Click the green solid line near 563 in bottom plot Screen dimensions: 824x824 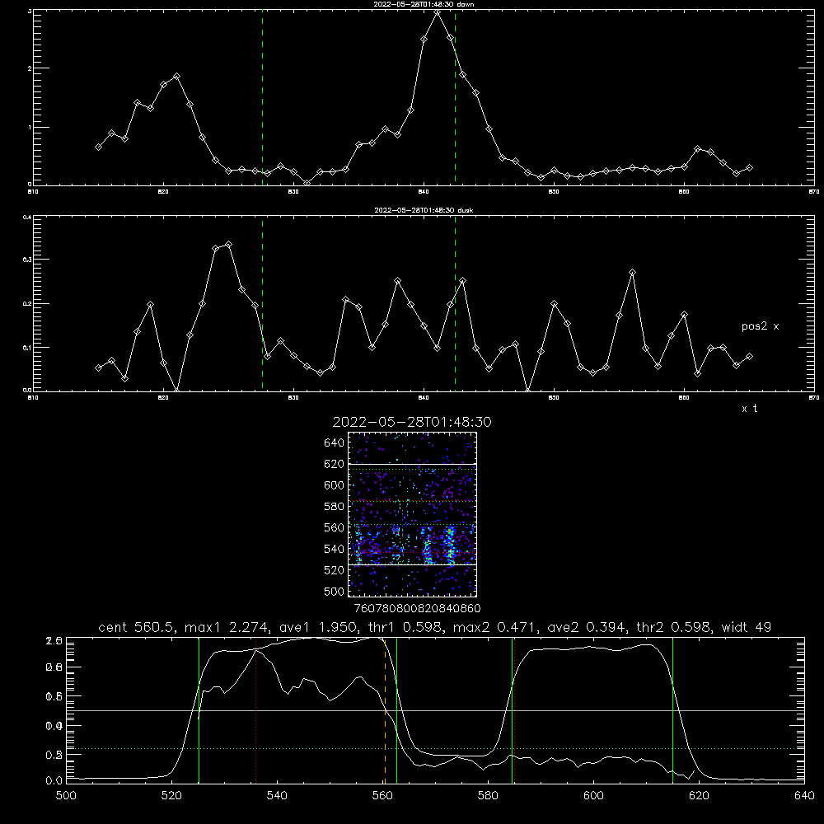pyautogui.click(x=397, y=710)
